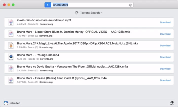Select the VLC mkv file icon
Viewport: 178px width, 107px height.
click(11, 45)
